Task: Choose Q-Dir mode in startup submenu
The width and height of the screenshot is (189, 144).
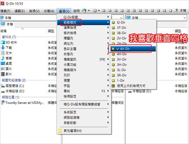Action: 133,23
